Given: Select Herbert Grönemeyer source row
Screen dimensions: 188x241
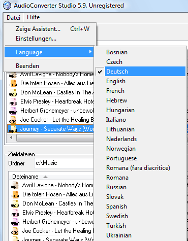Looking at the screenshot, I should click(50, 111).
